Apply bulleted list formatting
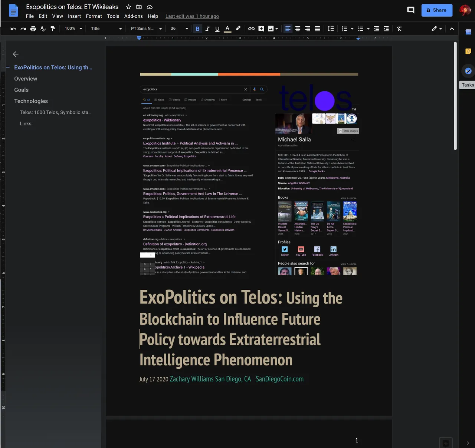 [x=361, y=29]
